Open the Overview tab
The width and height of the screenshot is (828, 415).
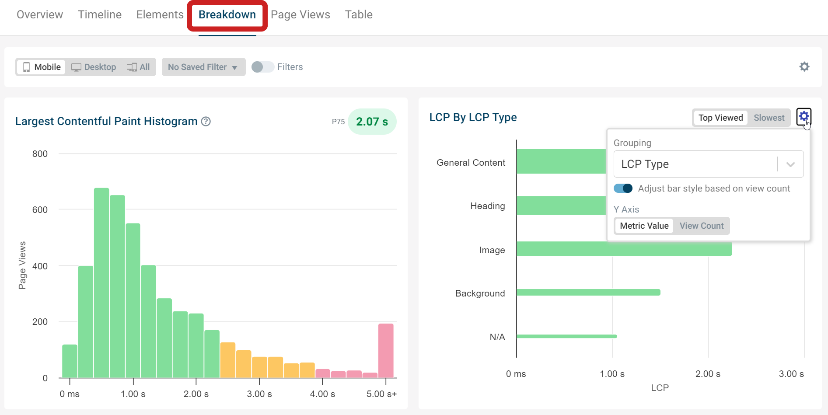(40, 14)
